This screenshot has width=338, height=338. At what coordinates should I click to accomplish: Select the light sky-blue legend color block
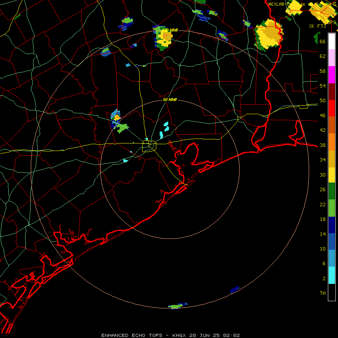(332, 258)
